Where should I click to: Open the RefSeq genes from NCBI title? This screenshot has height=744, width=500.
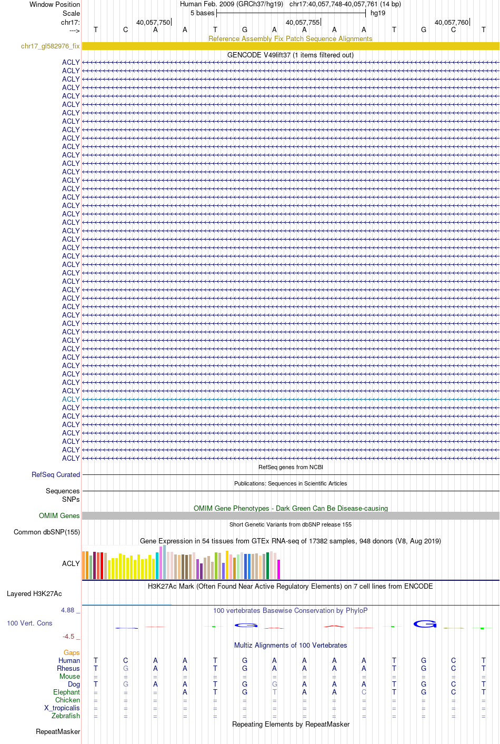[x=291, y=467]
